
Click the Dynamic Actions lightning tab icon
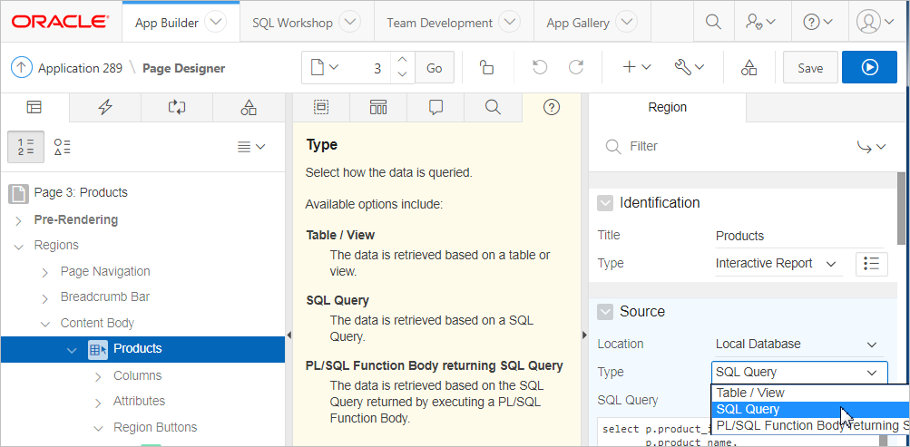pos(105,107)
